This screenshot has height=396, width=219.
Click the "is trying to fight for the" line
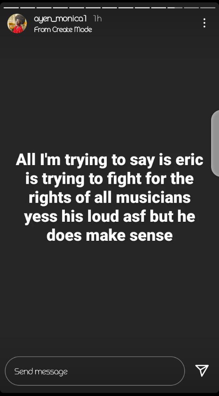[x=109, y=179]
